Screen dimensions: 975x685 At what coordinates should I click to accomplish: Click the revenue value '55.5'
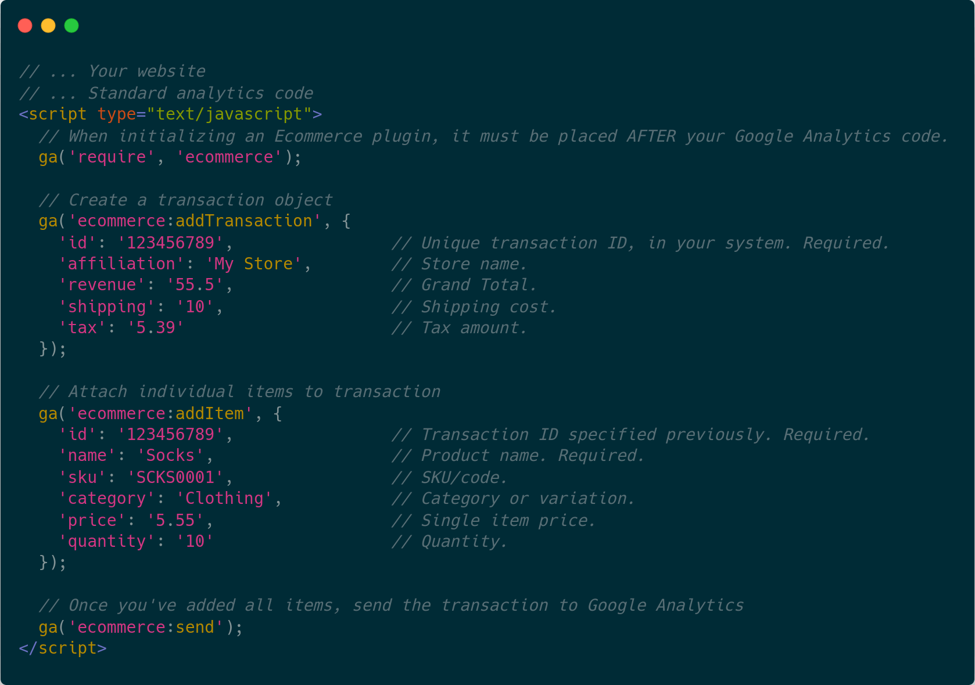point(195,285)
